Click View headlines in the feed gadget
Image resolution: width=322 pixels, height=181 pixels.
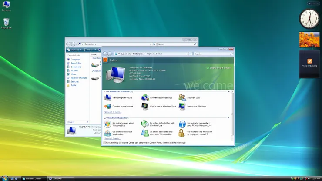point(309,66)
